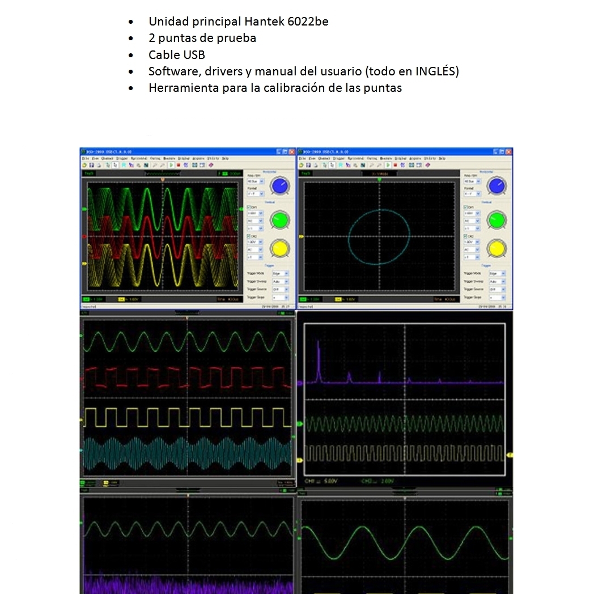
Task: Toggle the CH1 checkbox in the left window
Action: [x=249, y=207]
